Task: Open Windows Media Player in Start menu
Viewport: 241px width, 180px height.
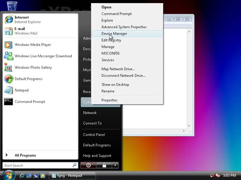Action: [x=40, y=45]
